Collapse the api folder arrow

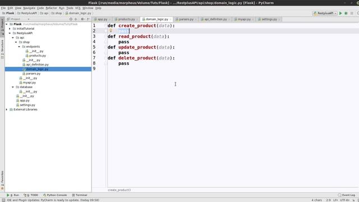13,38
